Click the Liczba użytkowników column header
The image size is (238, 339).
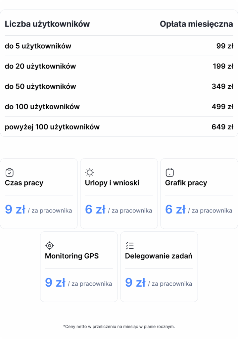(x=47, y=24)
